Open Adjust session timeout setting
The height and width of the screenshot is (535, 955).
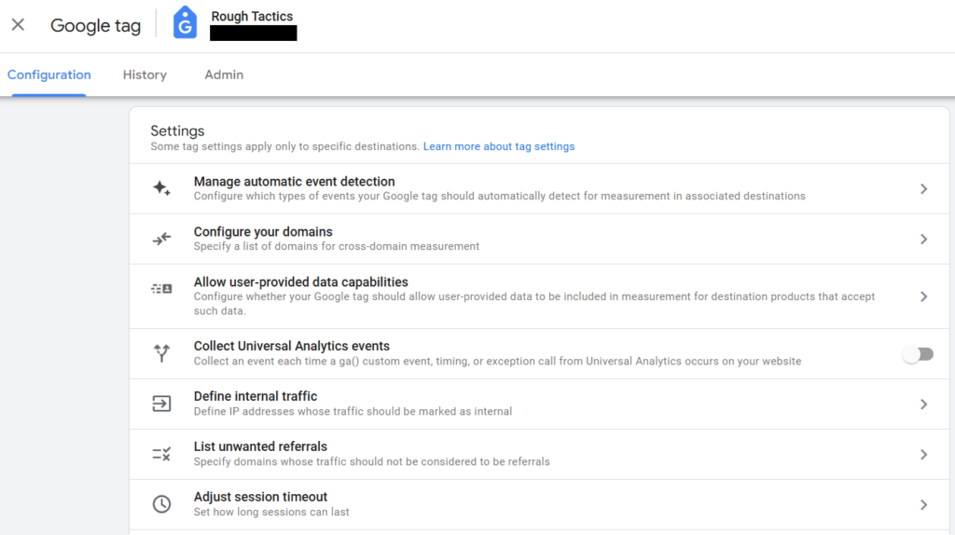click(x=539, y=504)
